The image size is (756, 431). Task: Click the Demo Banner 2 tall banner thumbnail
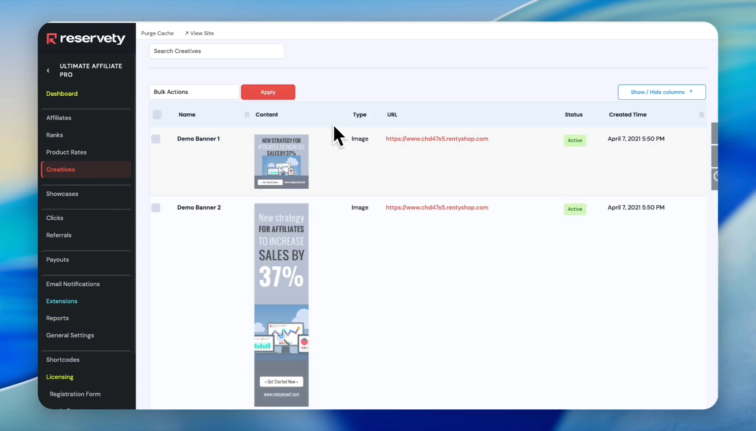[281, 305]
